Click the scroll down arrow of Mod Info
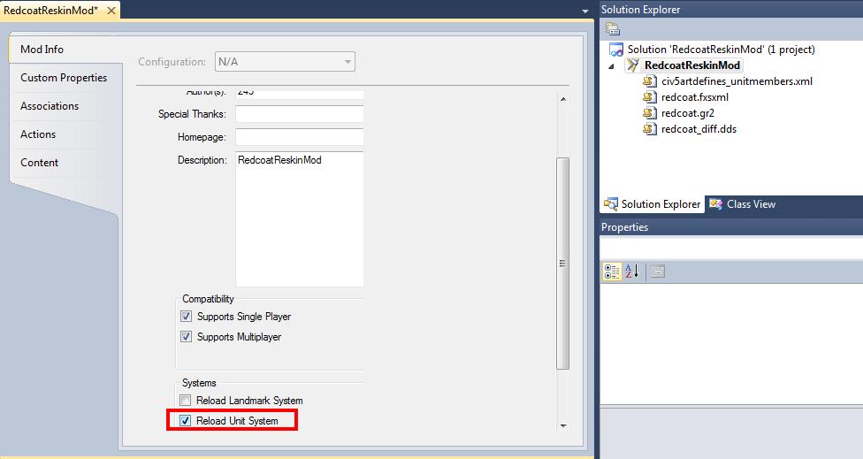Image resolution: width=863 pixels, height=459 pixels. (562, 425)
